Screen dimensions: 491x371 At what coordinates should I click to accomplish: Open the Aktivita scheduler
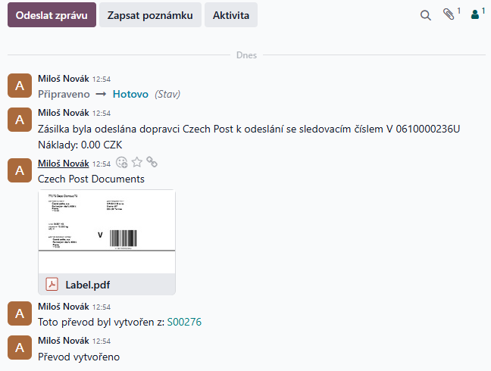click(x=230, y=15)
